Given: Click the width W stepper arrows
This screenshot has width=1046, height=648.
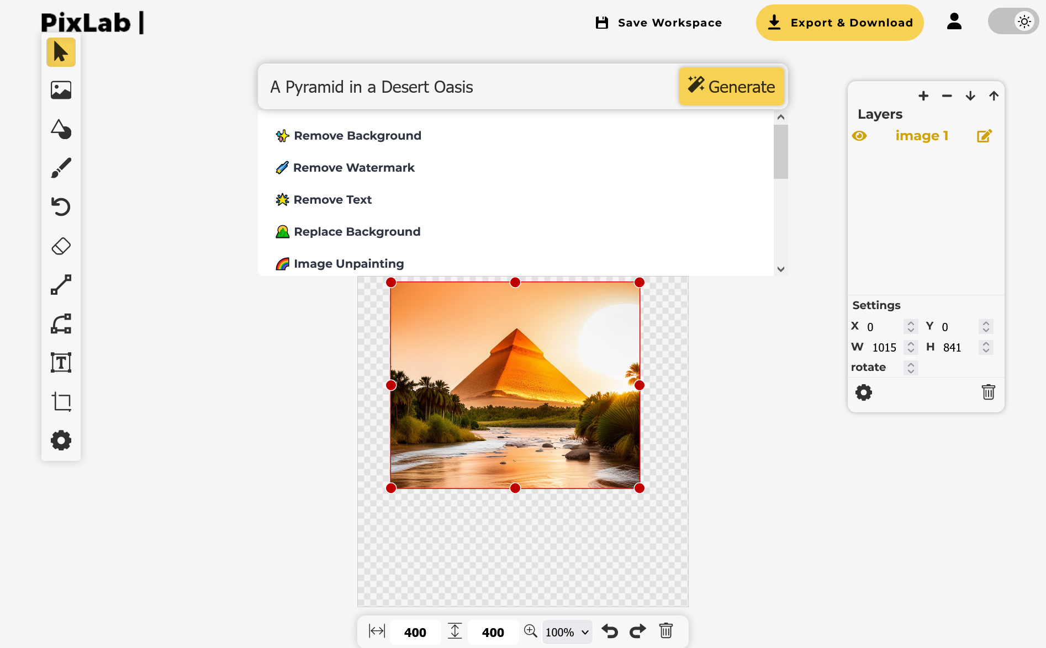Looking at the screenshot, I should coord(911,347).
